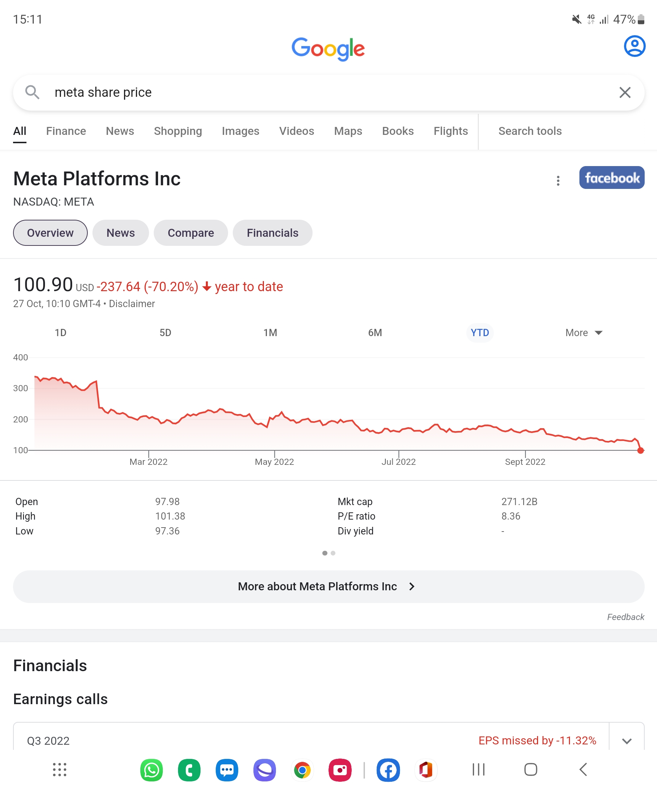The height and width of the screenshot is (789, 657).
Task: Open the Google account profile icon
Action: click(x=634, y=46)
